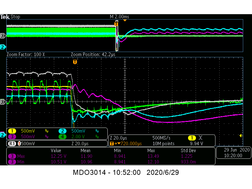Click the orange trigger T marker in zoom view
The image size is (252, 189).
click(x=75, y=62)
